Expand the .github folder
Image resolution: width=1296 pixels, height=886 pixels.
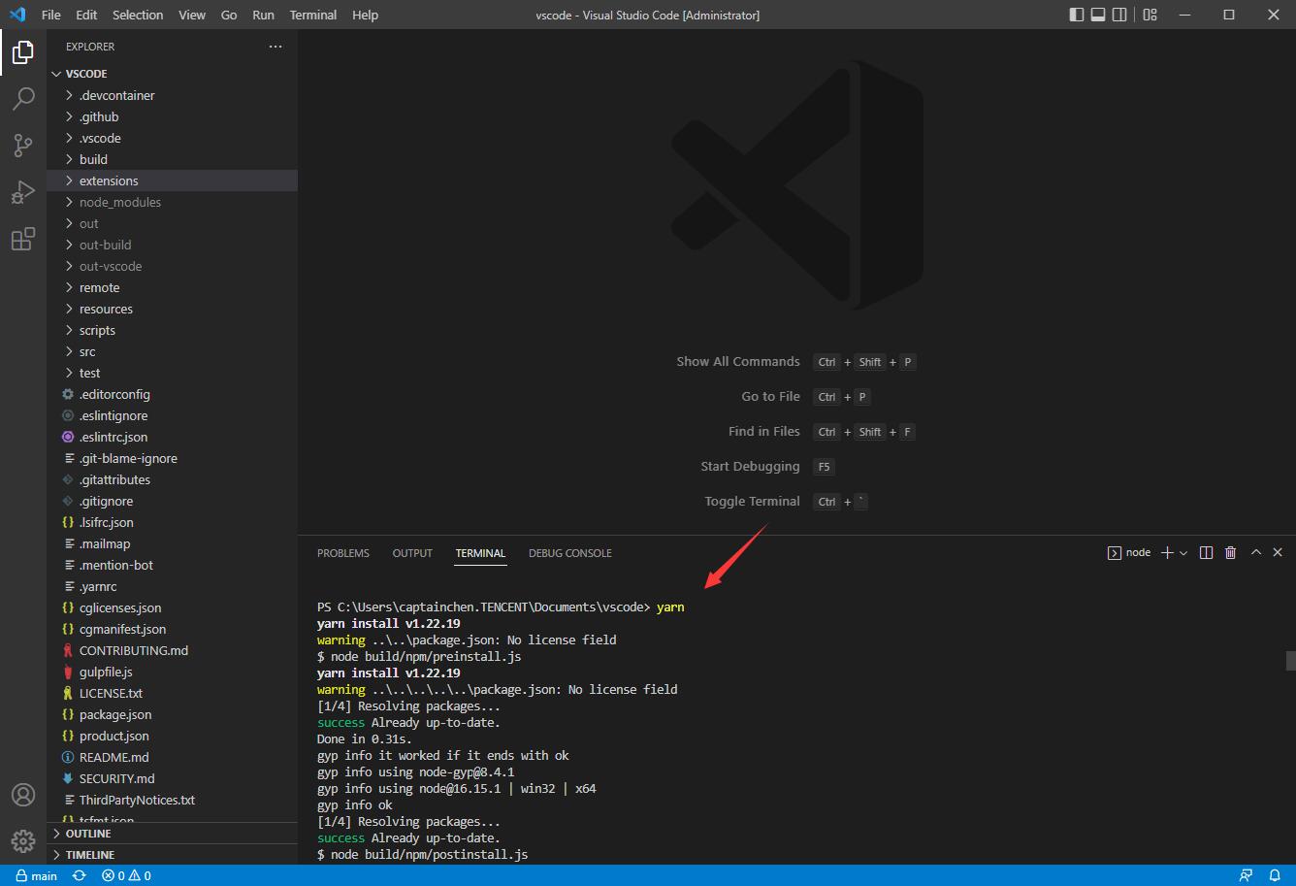pyautogui.click(x=172, y=116)
